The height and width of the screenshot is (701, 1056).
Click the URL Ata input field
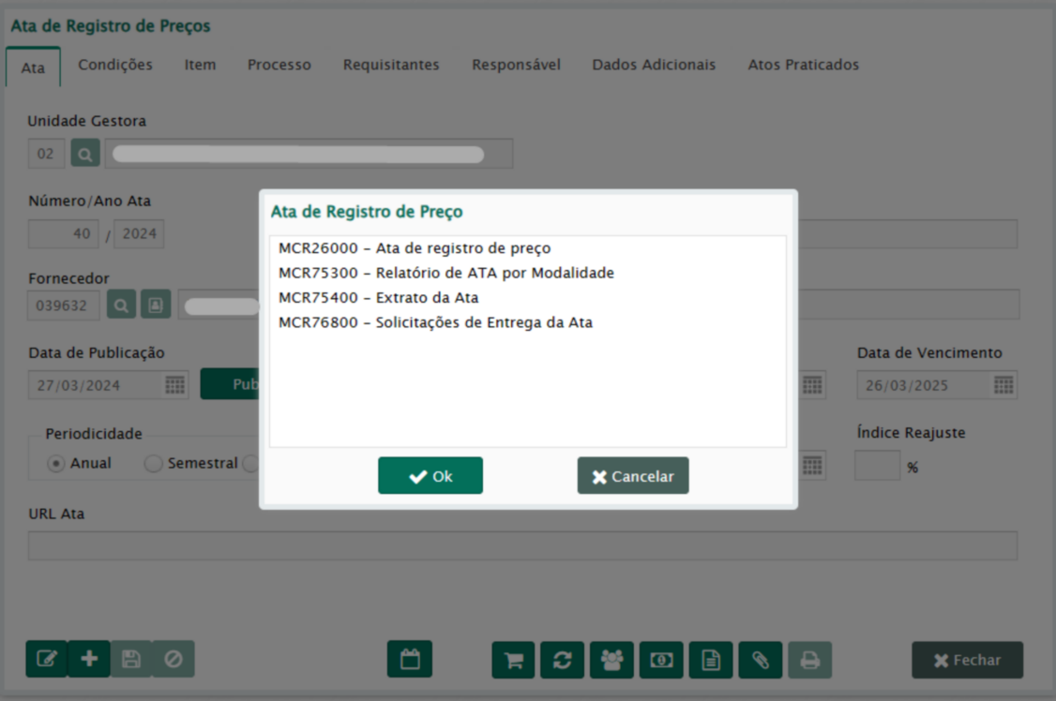pos(522,545)
